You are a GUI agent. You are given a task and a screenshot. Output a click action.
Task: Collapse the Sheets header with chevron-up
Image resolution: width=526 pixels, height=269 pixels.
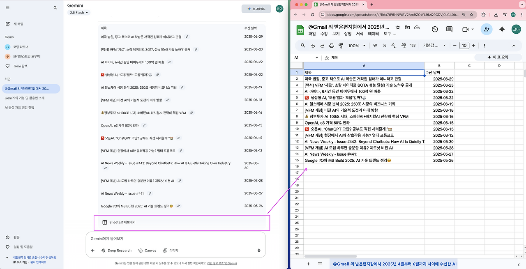click(514, 46)
